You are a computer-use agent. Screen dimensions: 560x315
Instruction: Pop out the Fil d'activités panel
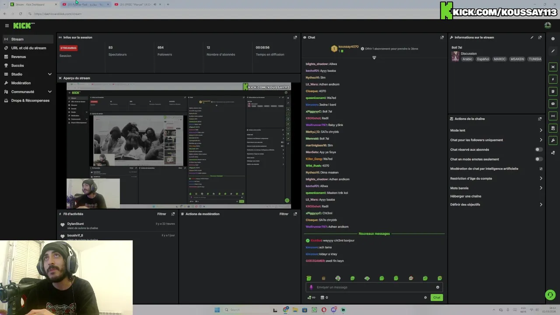pyautogui.click(x=173, y=214)
